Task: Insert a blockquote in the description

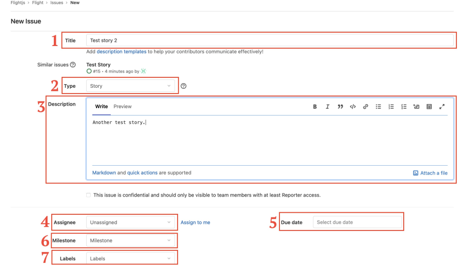Action: point(340,107)
